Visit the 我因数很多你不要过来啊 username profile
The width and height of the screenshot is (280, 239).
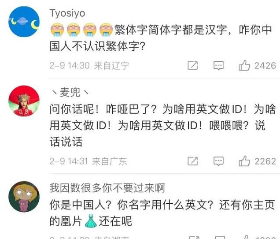(x=107, y=188)
